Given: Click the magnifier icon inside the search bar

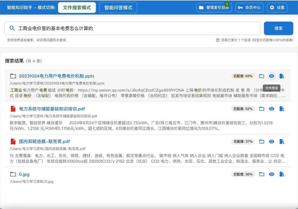Looking at the screenshot, I should [12, 28].
